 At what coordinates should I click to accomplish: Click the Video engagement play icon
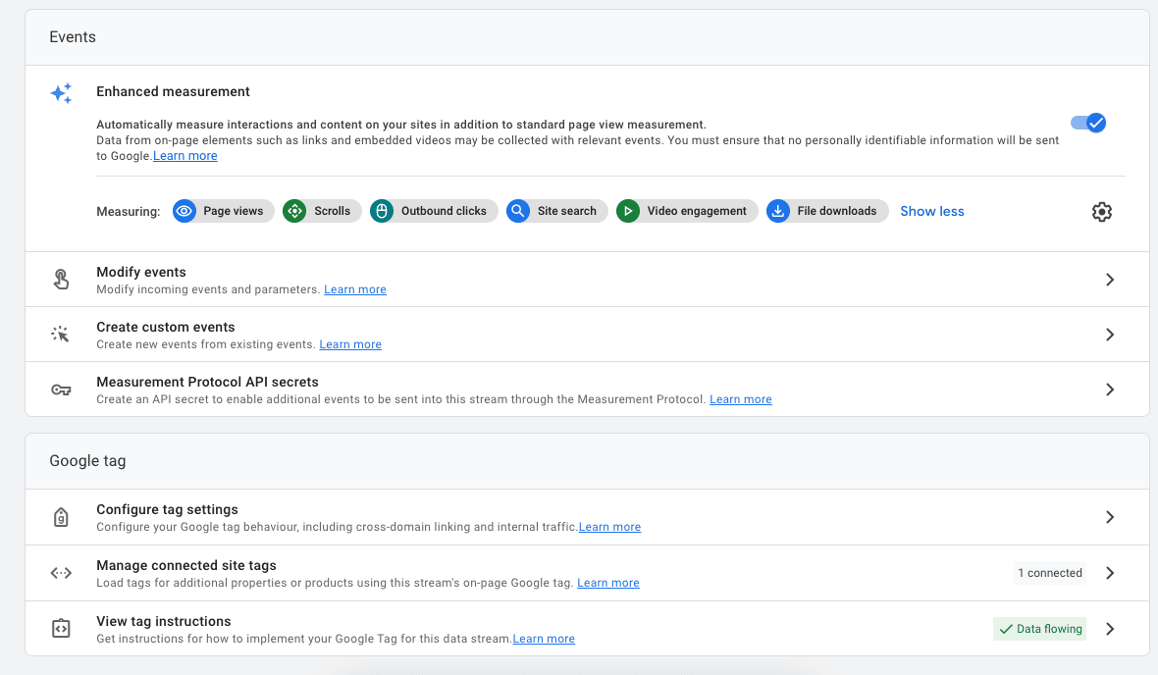coord(628,211)
